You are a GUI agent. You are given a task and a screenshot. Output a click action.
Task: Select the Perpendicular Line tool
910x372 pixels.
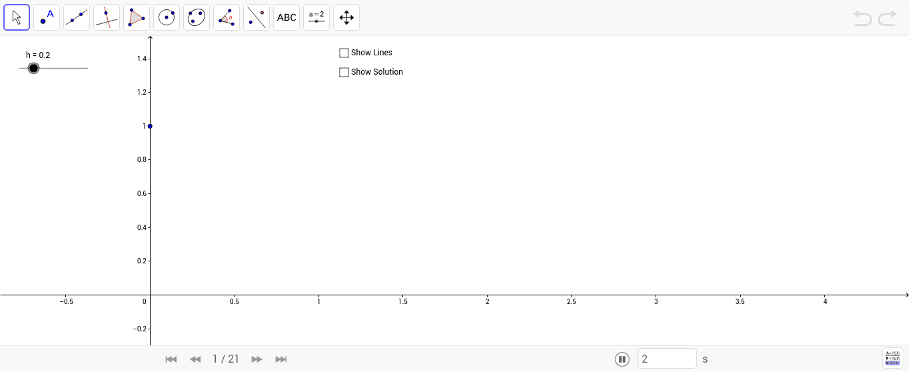click(x=107, y=17)
